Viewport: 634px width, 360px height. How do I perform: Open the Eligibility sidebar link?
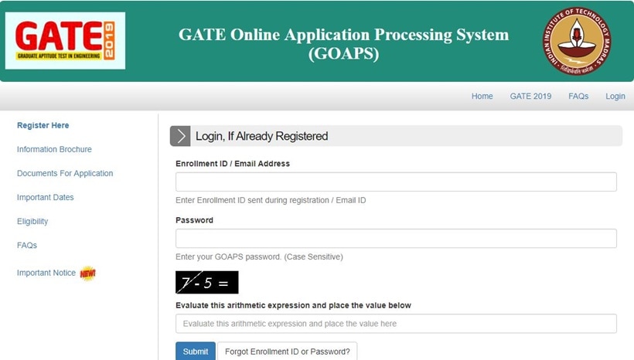click(x=32, y=222)
